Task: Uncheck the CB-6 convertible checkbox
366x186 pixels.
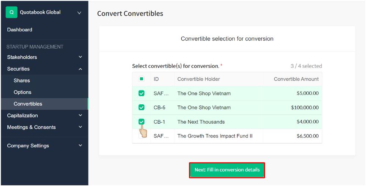Action: pyautogui.click(x=142, y=108)
